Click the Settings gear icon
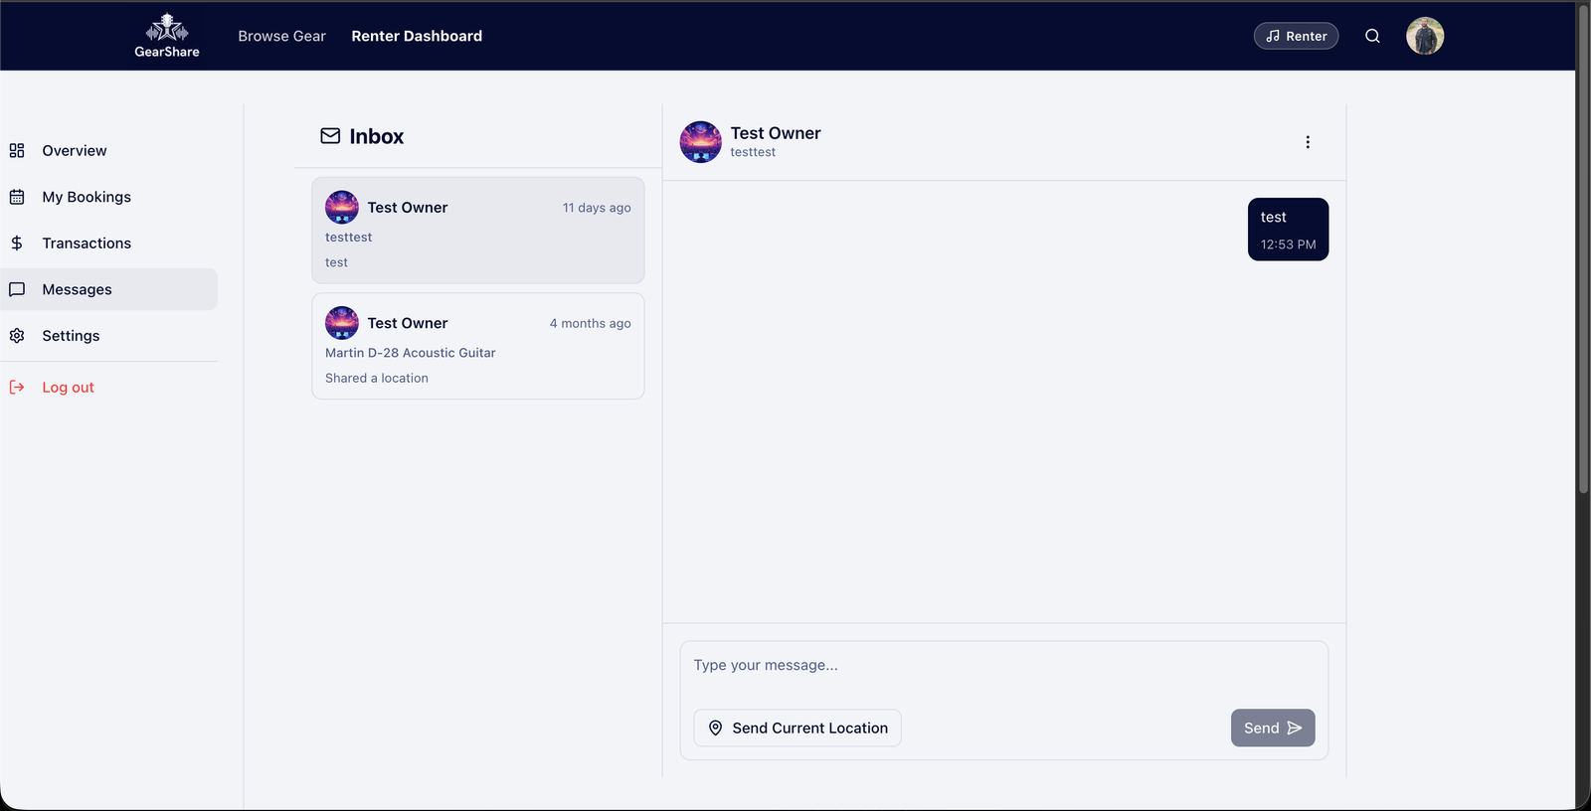The width and height of the screenshot is (1591, 811). [17, 336]
